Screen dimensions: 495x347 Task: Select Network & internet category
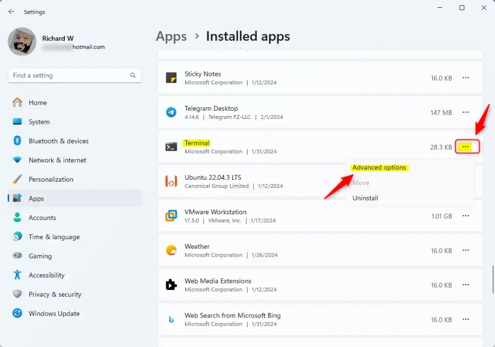(x=75, y=160)
